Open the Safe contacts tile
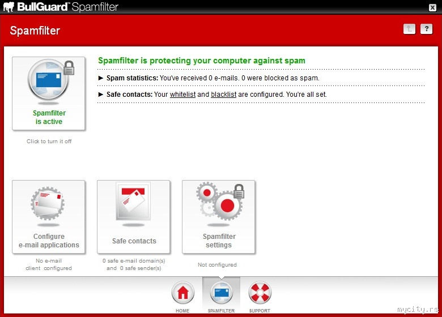442x317 pixels. pyautogui.click(x=134, y=217)
